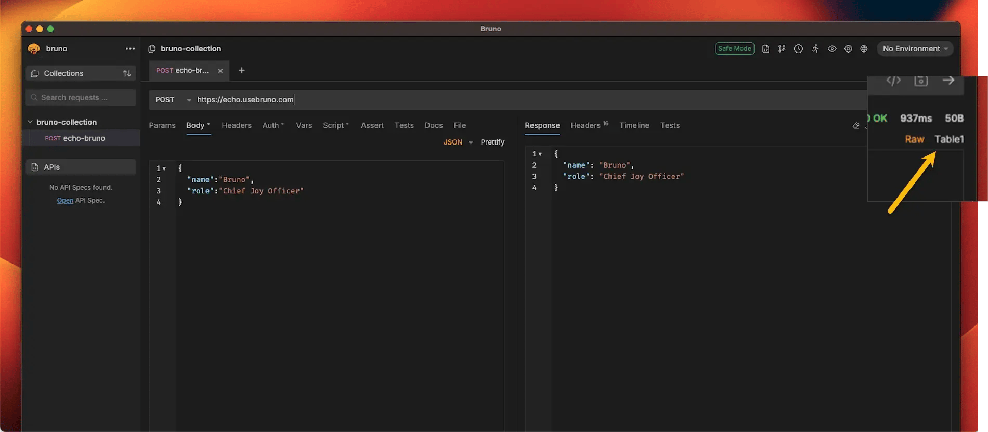Collapse the bruno-collection tree chevron
The image size is (988, 432).
click(30, 122)
